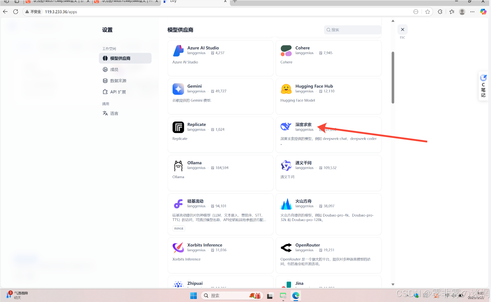Click the 深度求索 whale logo
491x302 pixels.
pyautogui.click(x=286, y=127)
